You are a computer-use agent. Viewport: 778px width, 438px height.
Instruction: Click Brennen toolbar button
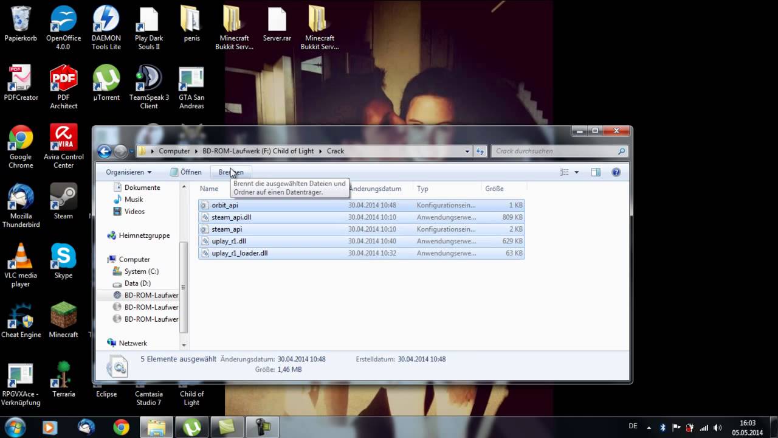231,172
